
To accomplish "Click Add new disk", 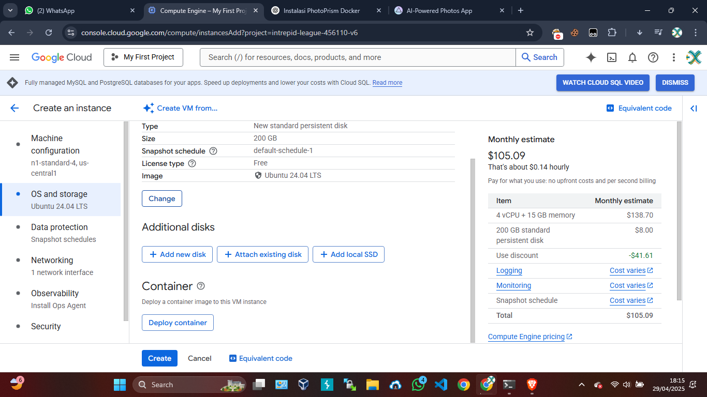I will (x=177, y=254).
